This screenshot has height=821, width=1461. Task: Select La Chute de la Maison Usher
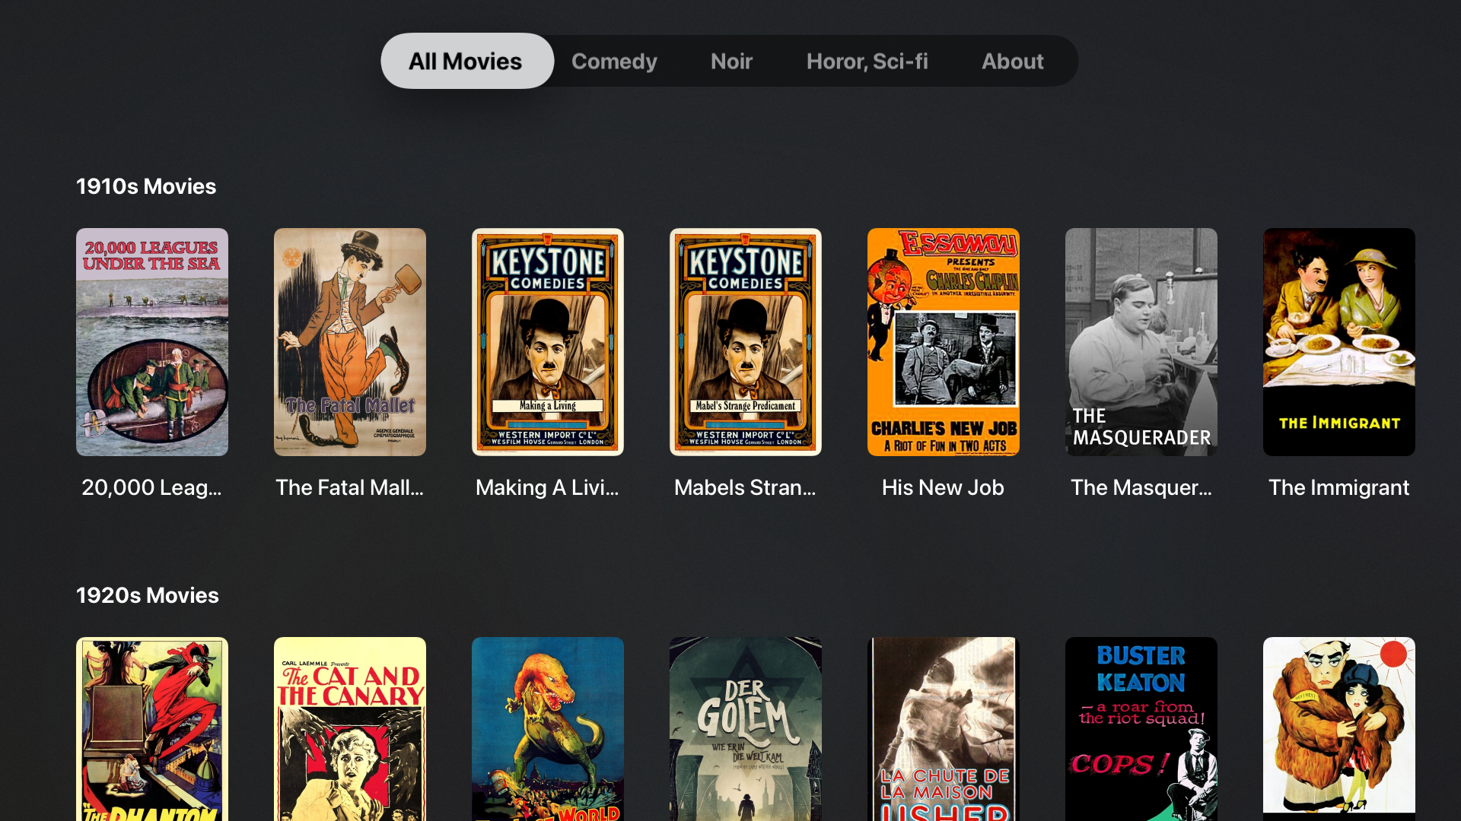pos(944,728)
